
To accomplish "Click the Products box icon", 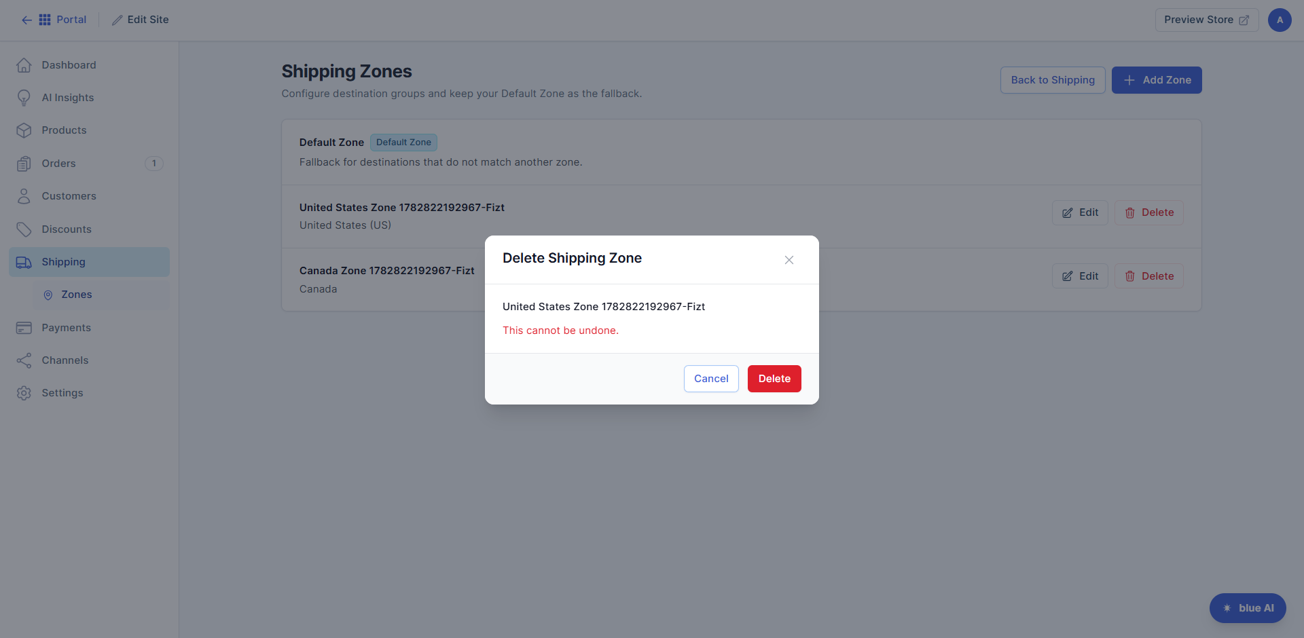I will pyautogui.click(x=24, y=130).
